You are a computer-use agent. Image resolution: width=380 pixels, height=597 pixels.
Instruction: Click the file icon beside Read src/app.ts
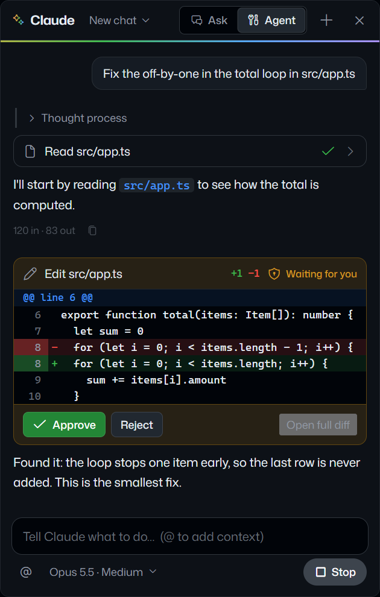[x=30, y=151]
